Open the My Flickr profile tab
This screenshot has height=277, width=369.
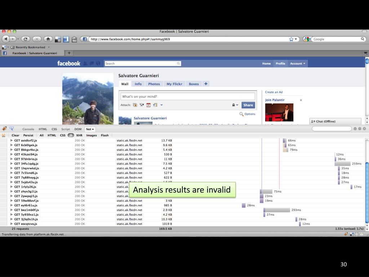point(174,84)
